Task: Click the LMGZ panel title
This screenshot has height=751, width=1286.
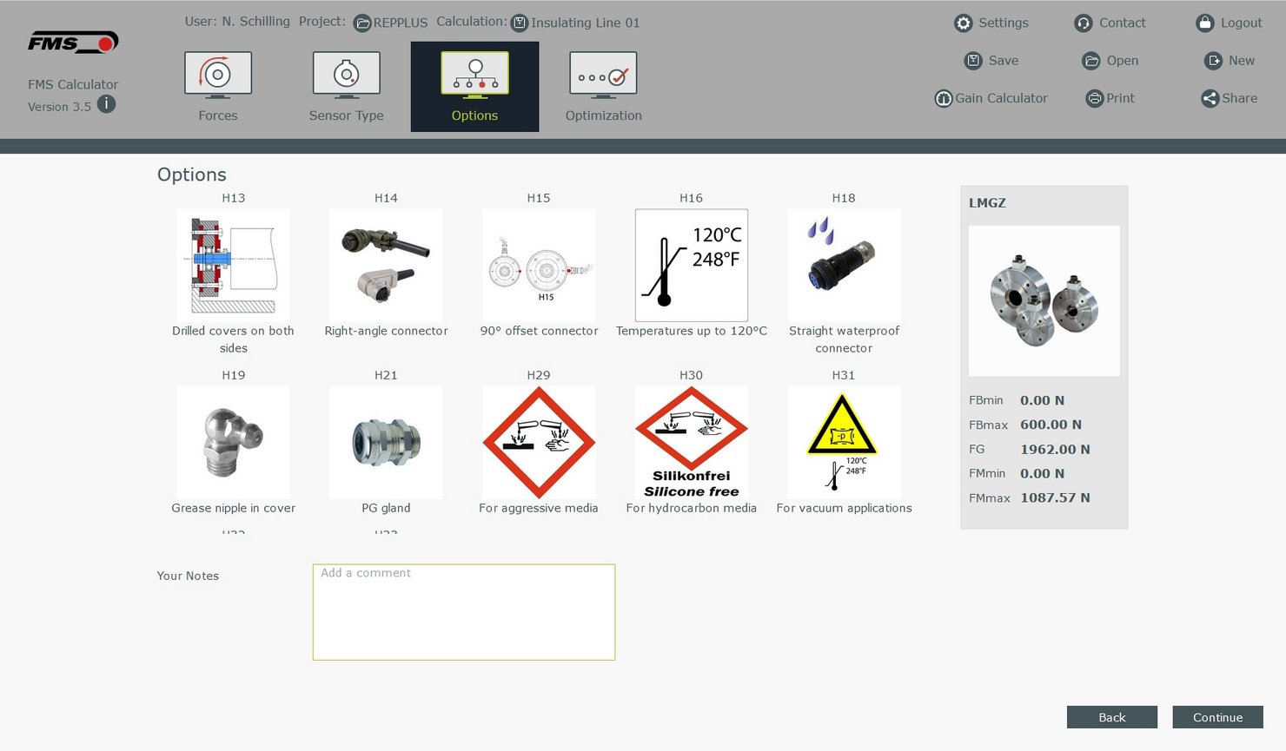Action: coord(987,203)
